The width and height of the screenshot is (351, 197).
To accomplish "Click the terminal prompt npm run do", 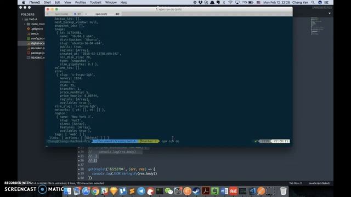I will tap(171, 141).
